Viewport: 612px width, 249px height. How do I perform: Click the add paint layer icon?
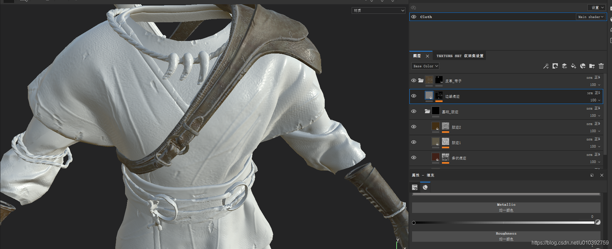click(564, 66)
